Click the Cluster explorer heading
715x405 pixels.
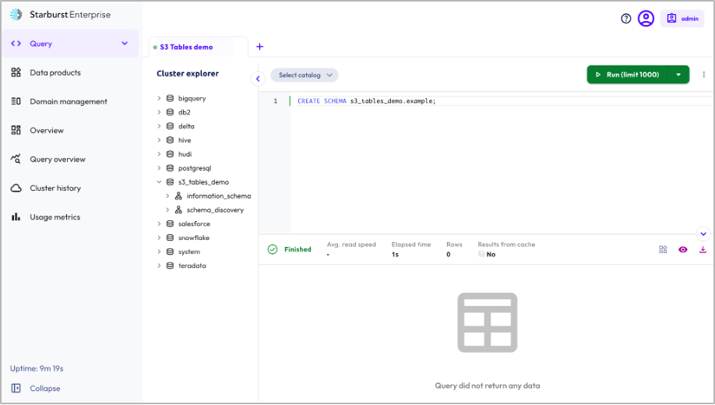188,73
